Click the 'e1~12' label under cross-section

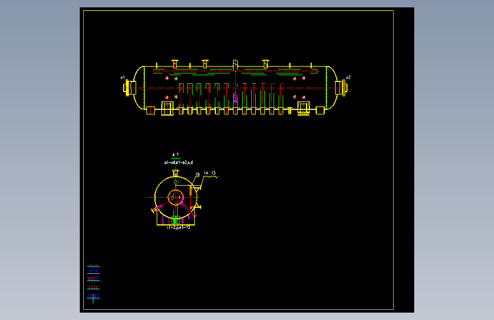click(185, 227)
